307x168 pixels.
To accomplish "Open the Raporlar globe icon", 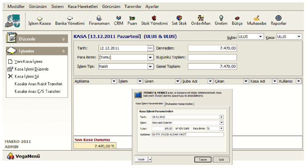I will pyautogui.click(x=278, y=18).
